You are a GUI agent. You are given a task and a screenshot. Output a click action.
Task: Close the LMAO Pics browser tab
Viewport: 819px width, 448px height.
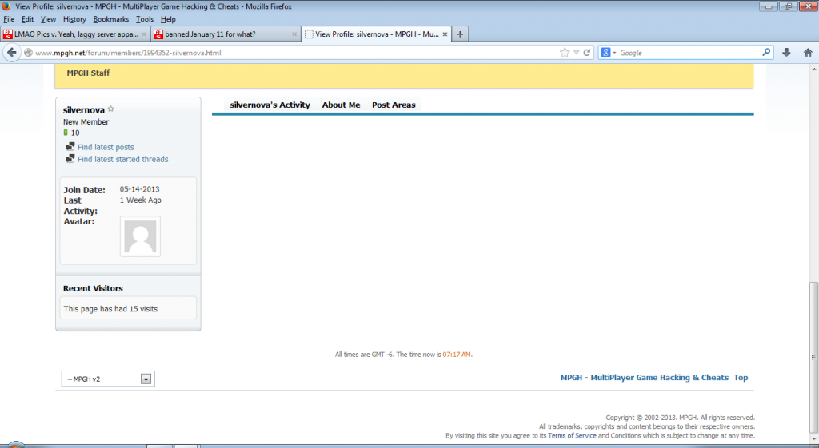tap(143, 34)
